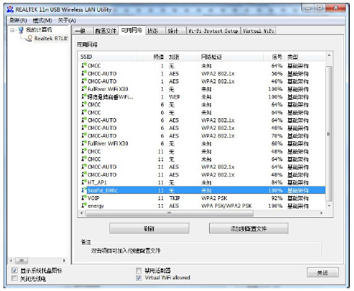This screenshot has width=354, height=291.
Task: Switch to the Status tab
Action: point(155,31)
